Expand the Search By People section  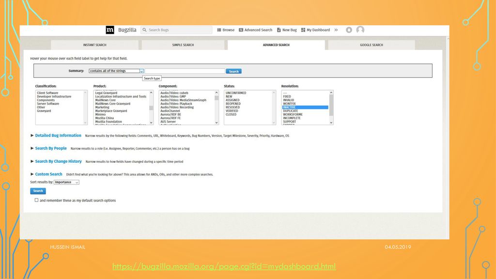tap(50, 148)
